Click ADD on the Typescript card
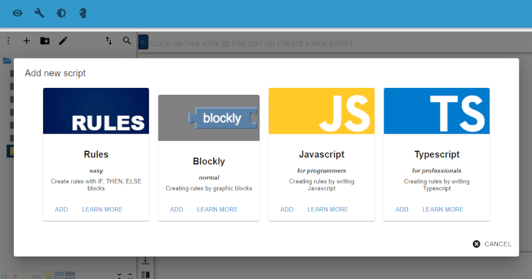Image resolution: width=532 pixels, height=279 pixels. pos(402,209)
